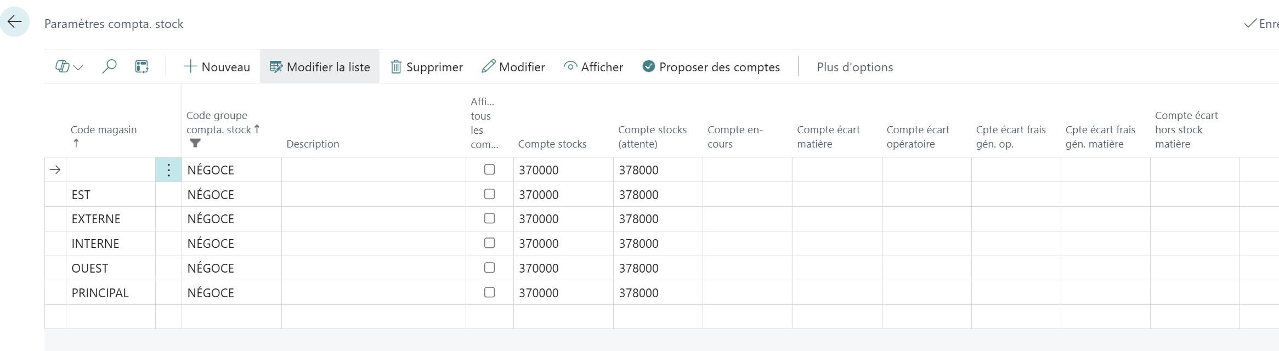Select the Modifier pencil icon
The width and height of the screenshot is (1279, 351).
coord(488,66)
